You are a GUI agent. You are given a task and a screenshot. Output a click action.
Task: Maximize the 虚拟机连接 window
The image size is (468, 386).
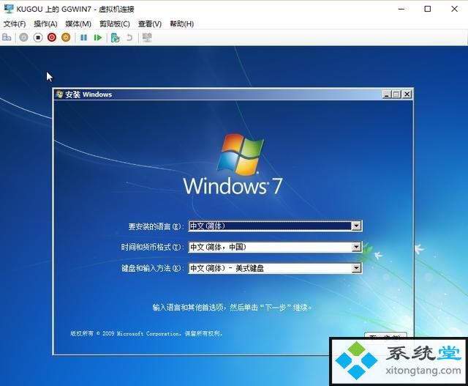click(428, 9)
